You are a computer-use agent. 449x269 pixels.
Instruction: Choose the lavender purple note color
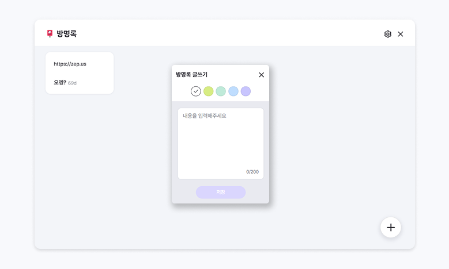[246, 91]
